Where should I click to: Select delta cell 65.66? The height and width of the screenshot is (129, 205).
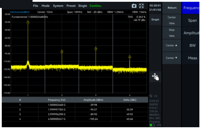click(x=130, y=119)
